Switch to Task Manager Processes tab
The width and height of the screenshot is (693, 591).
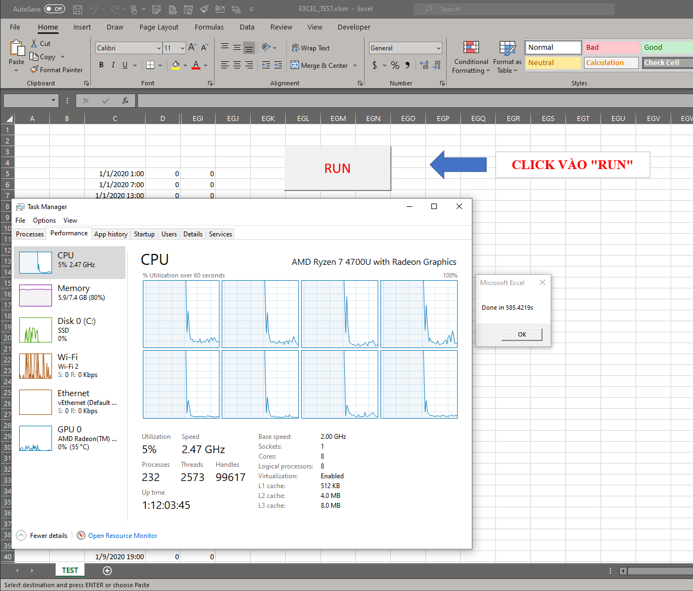30,234
